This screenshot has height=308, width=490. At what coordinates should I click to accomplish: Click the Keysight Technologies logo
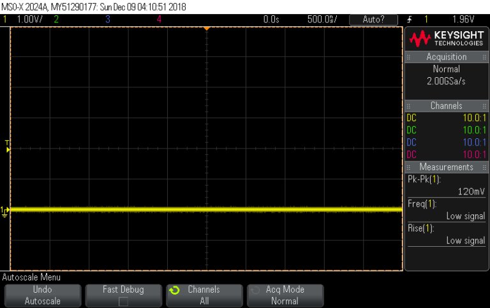(447, 38)
